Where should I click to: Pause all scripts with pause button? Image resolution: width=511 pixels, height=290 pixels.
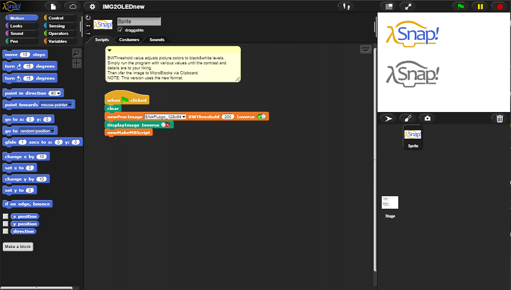(x=480, y=7)
